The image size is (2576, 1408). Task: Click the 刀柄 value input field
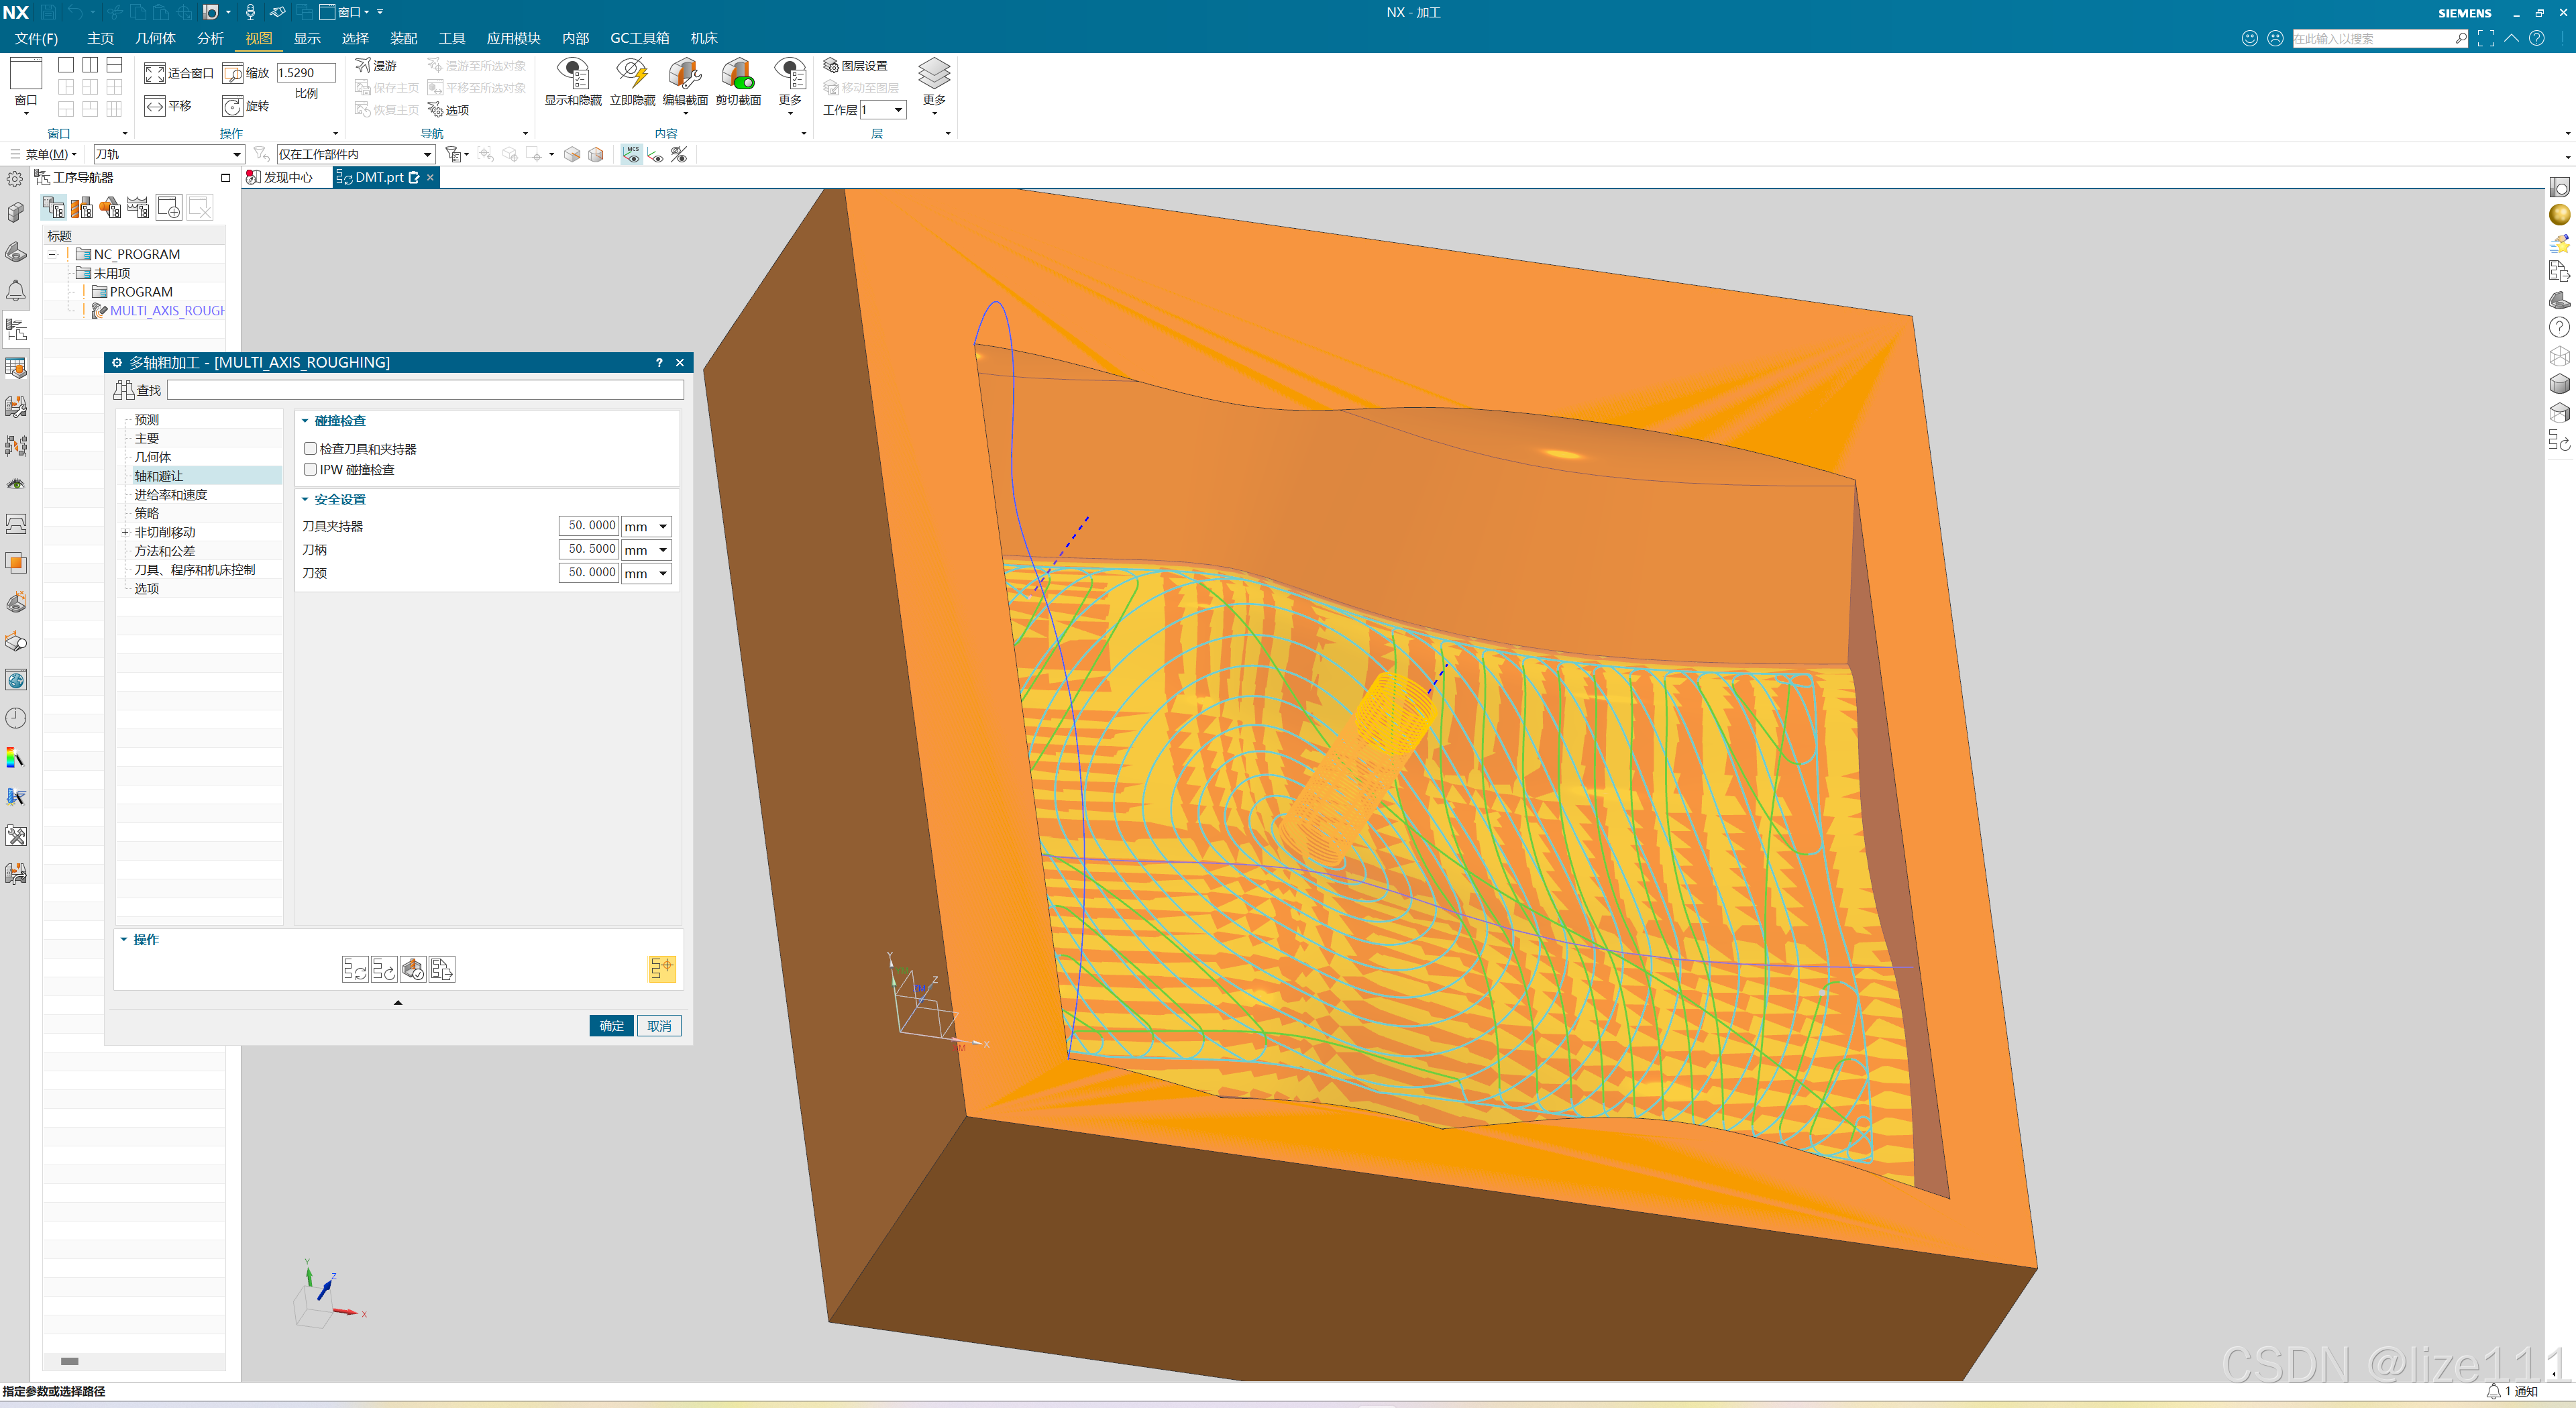tap(589, 549)
